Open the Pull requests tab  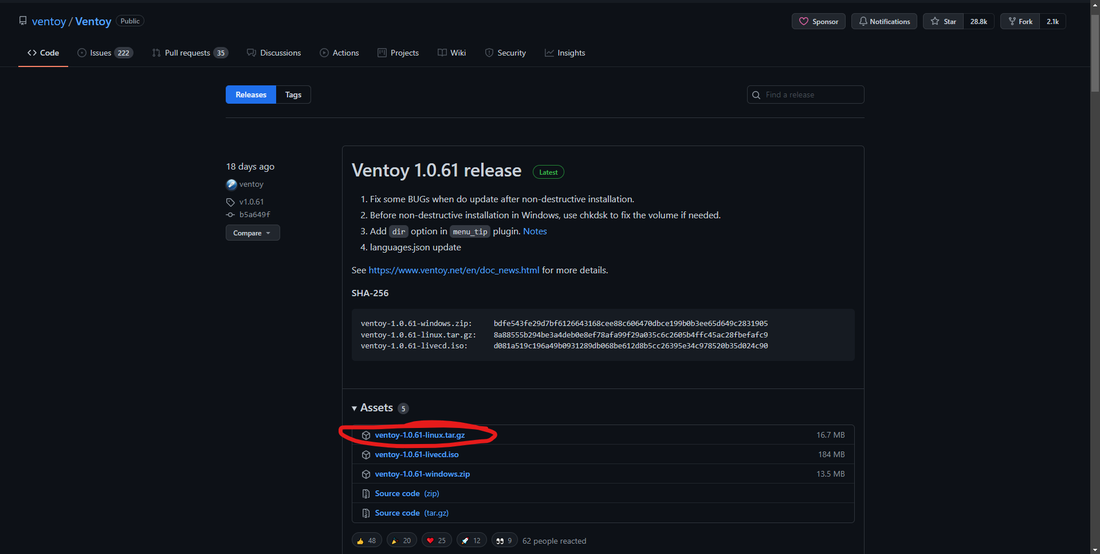[190, 53]
